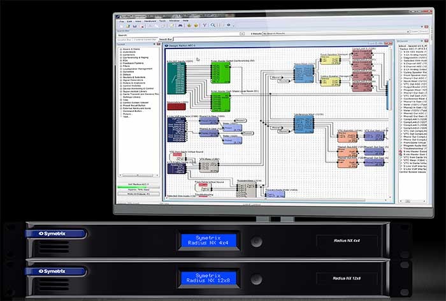Select the upper green matrix mixer module
The width and height of the screenshot is (446, 301).
tap(220, 73)
